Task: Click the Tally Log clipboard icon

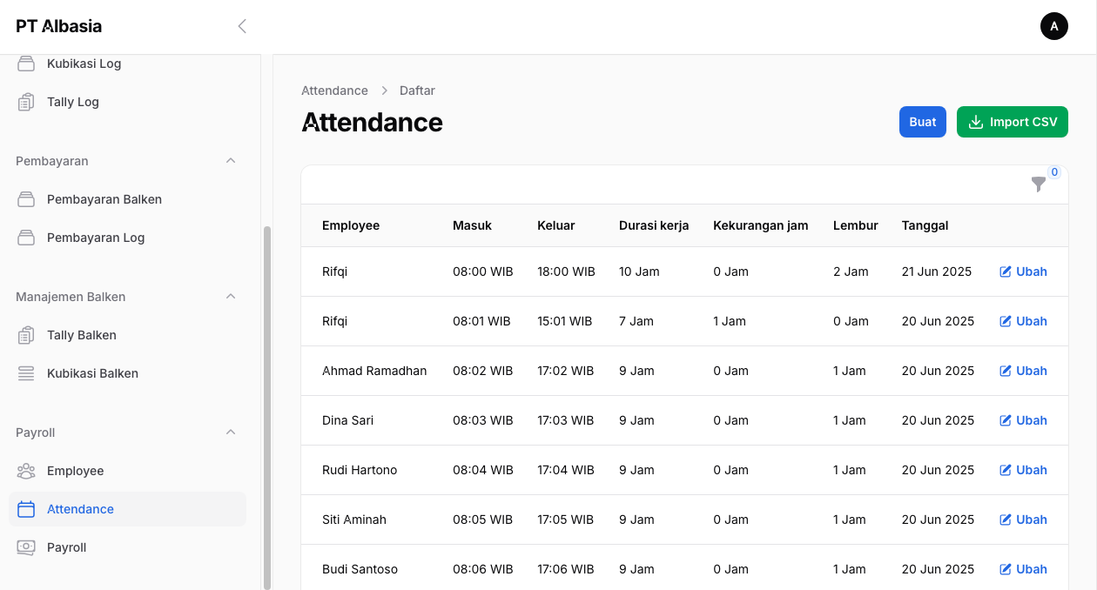Action: click(x=26, y=102)
